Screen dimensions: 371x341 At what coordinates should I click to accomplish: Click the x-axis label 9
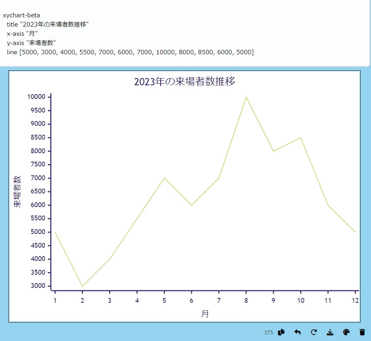pyautogui.click(x=273, y=300)
